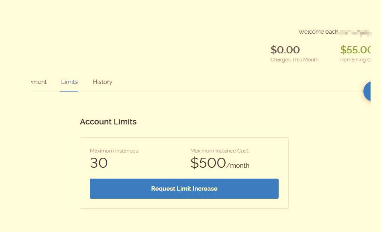Viewport: 381px width, 232px height.
Task: Click empty card area below Request Limit Increase
Action: 184,204
